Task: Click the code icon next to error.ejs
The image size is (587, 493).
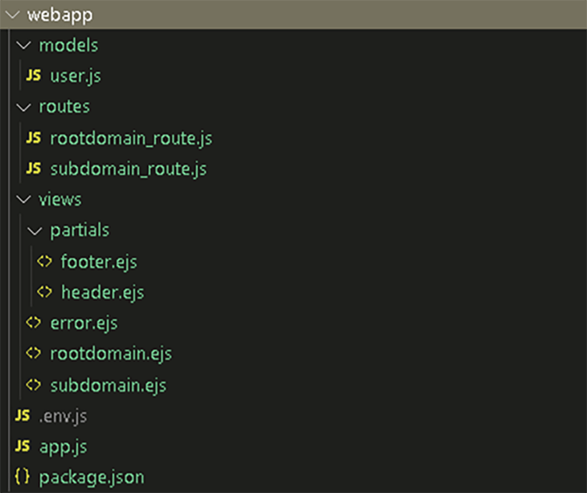Action: [33, 323]
